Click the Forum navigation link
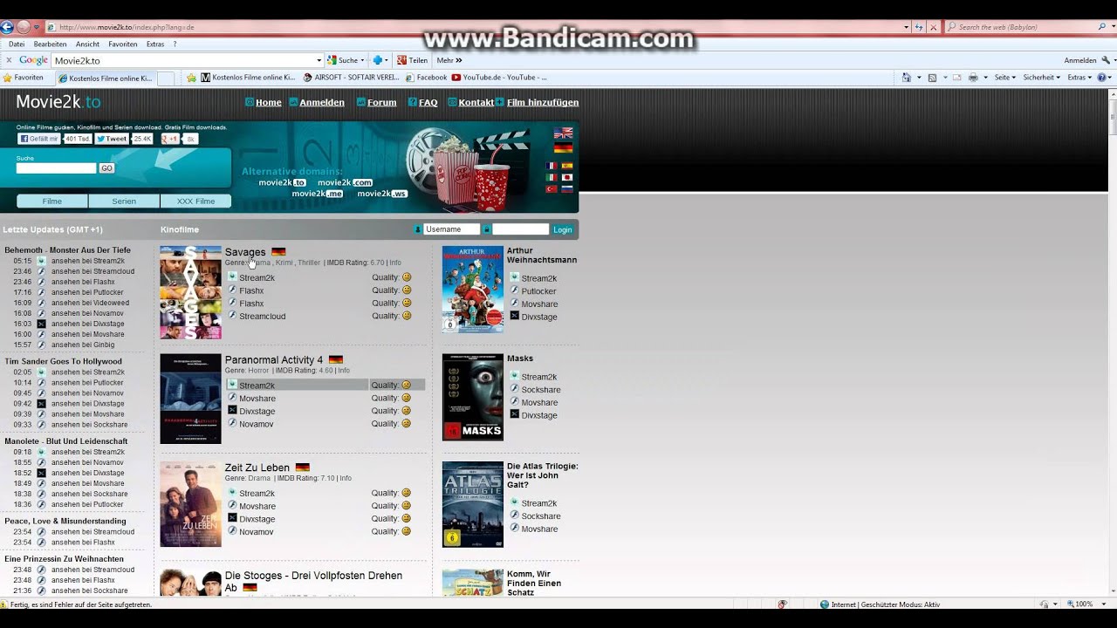The width and height of the screenshot is (1117, 628). coord(381,102)
